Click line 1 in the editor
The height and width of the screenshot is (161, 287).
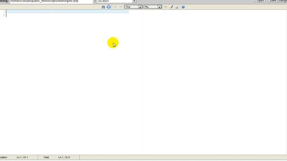coord(68,12)
